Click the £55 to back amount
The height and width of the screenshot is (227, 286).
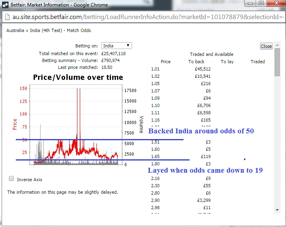click(207, 186)
